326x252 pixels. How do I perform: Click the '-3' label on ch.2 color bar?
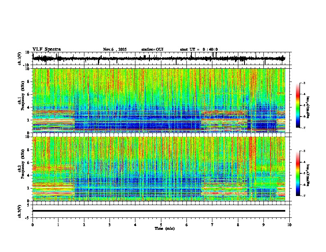(x=304, y=151)
